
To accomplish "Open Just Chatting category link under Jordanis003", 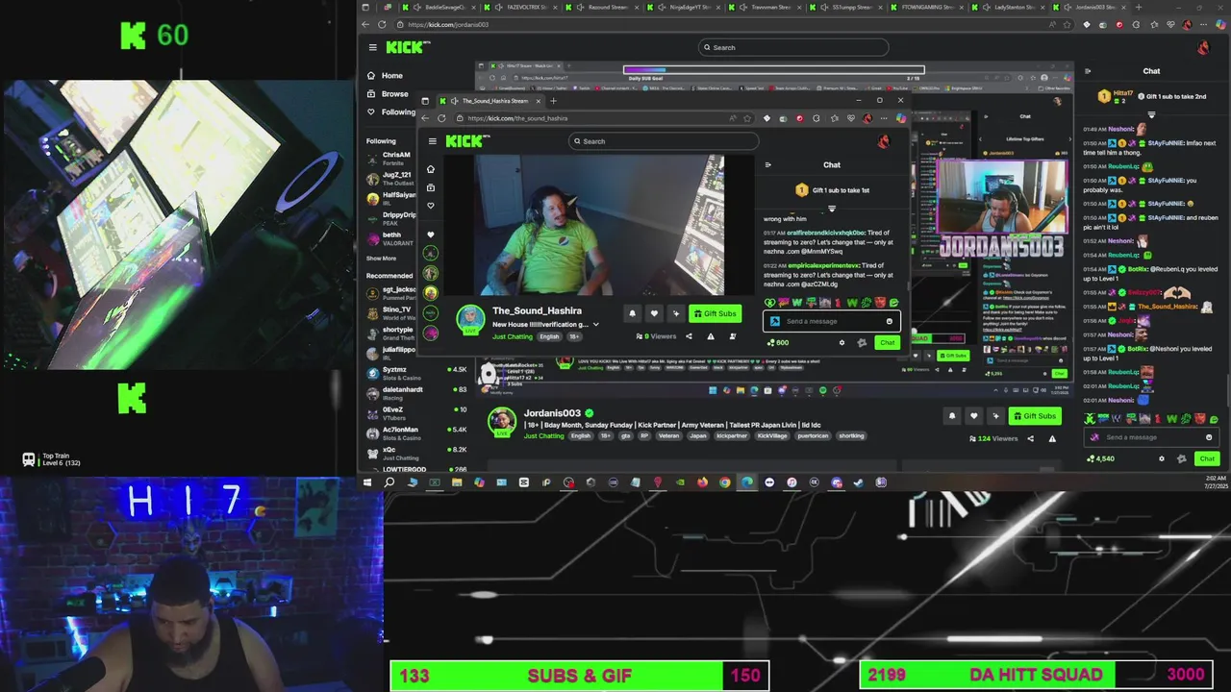I will pyautogui.click(x=543, y=435).
